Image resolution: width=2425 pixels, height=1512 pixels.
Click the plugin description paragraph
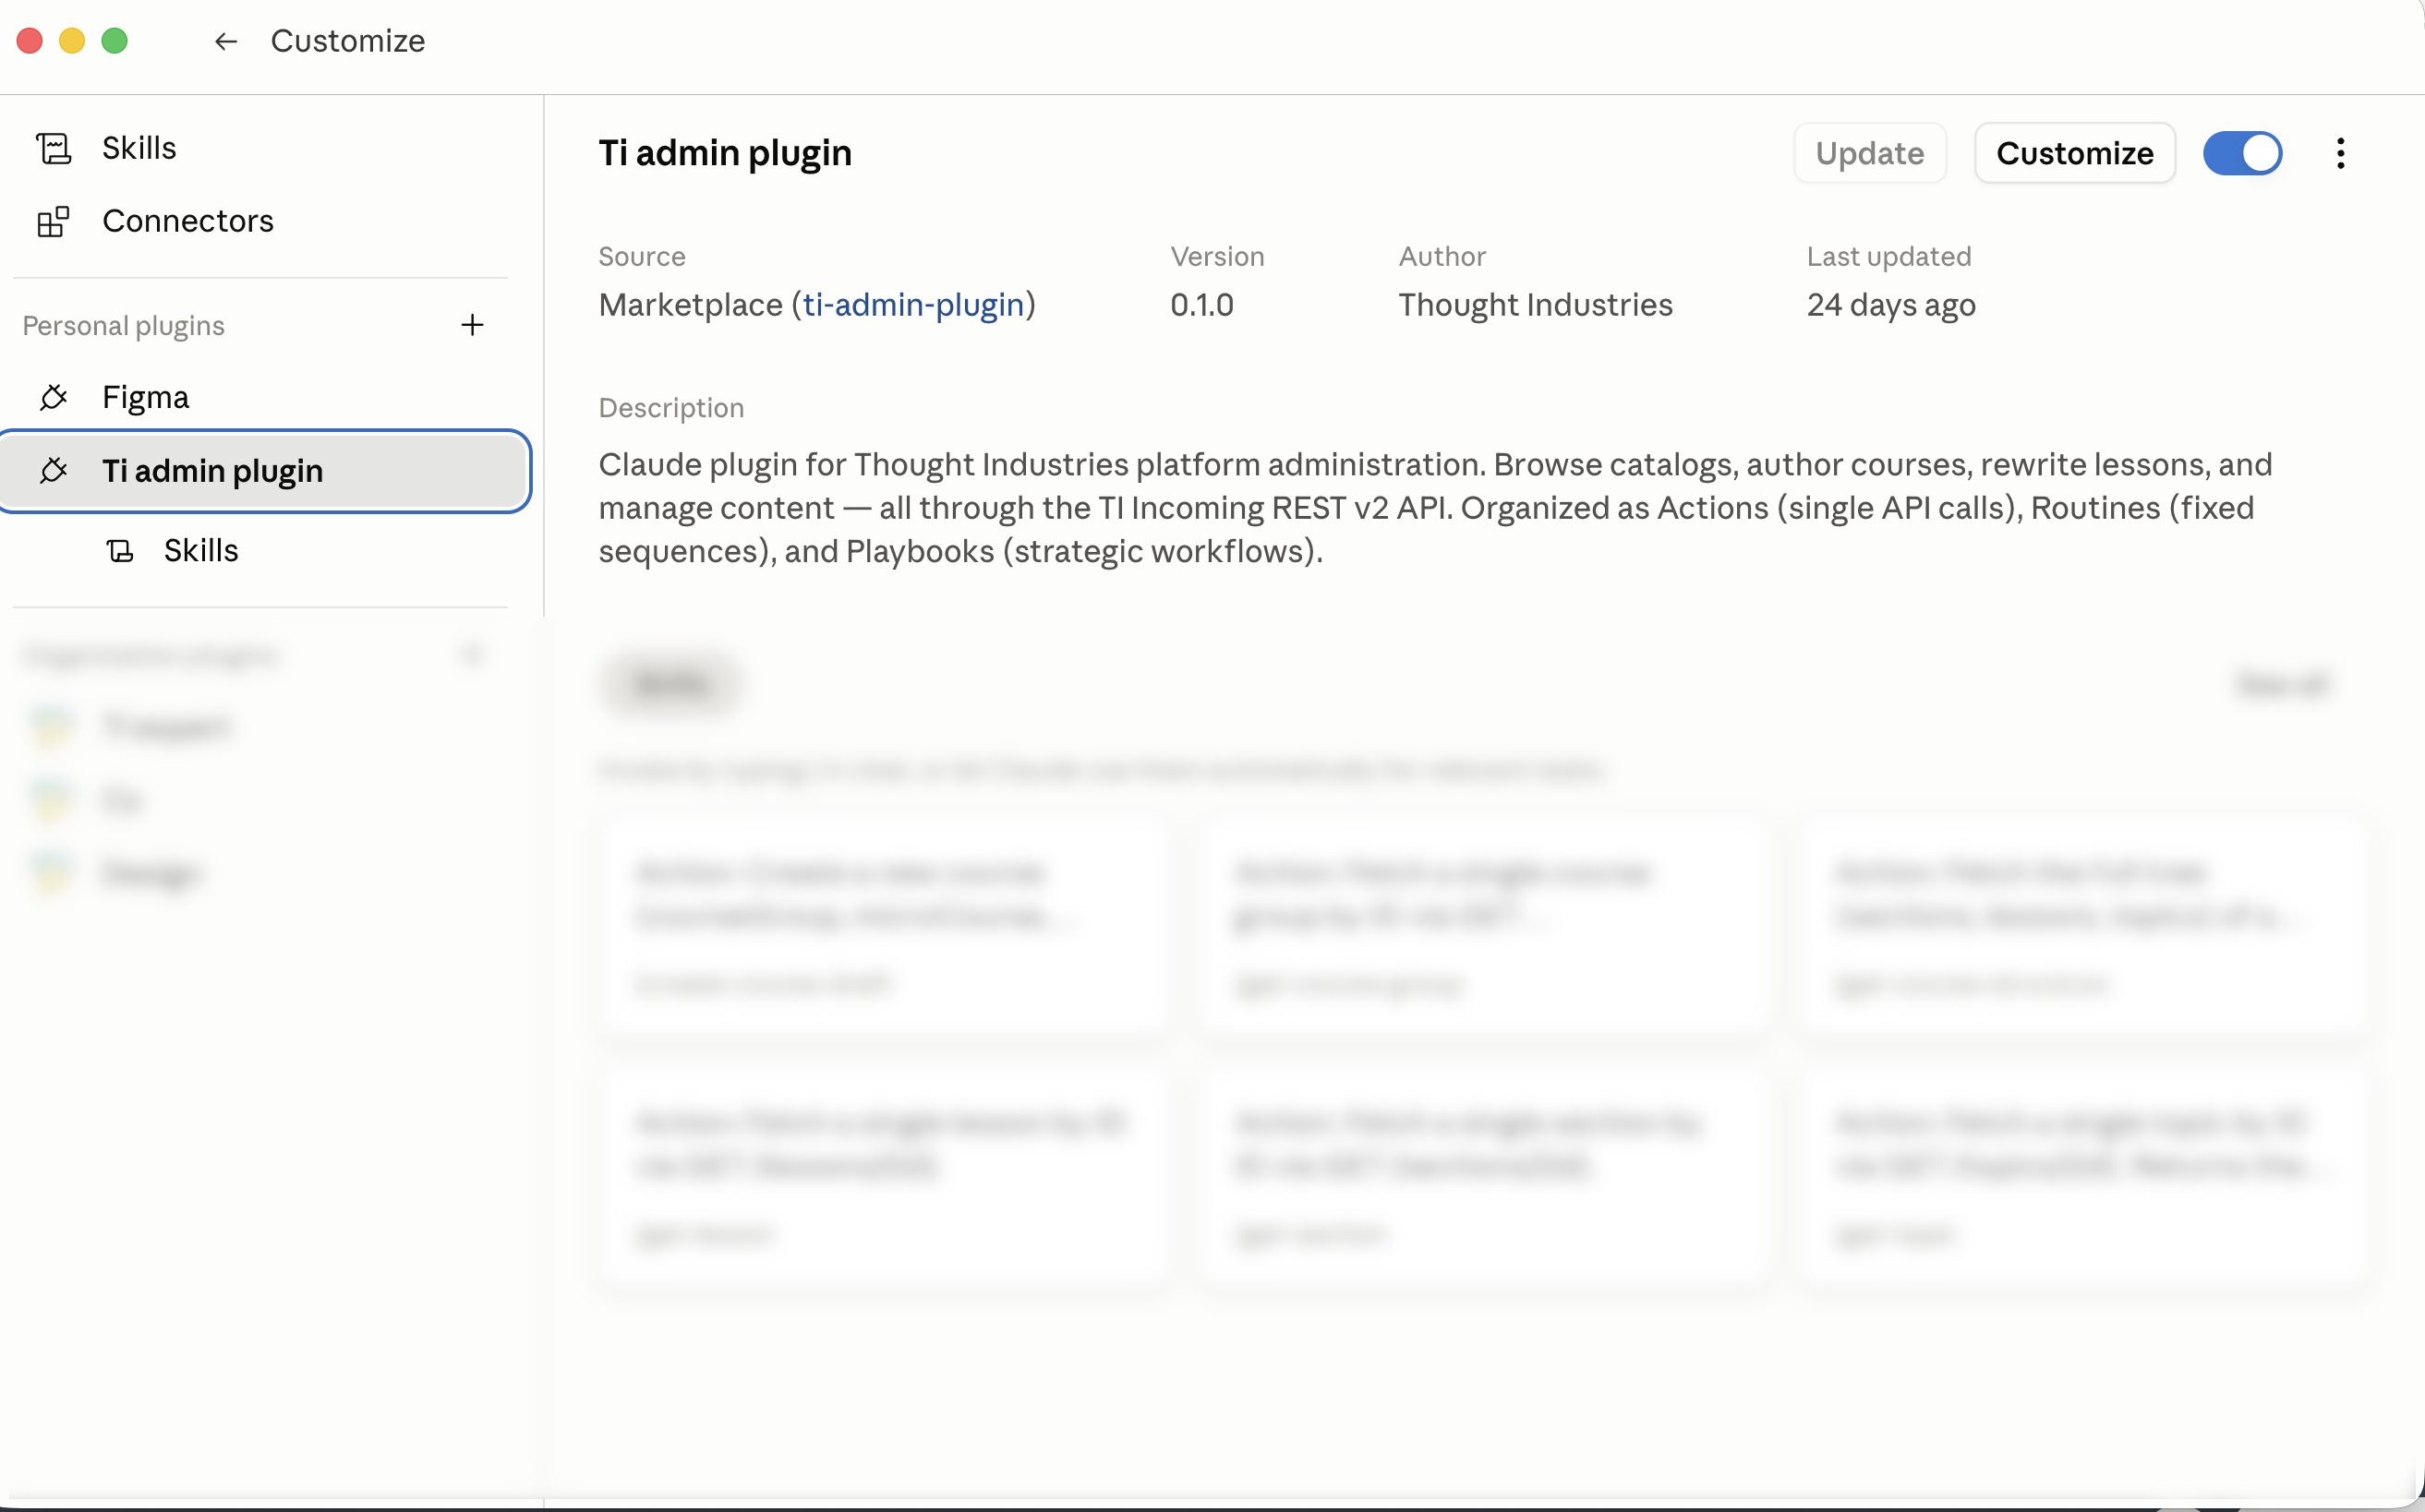[1437, 508]
